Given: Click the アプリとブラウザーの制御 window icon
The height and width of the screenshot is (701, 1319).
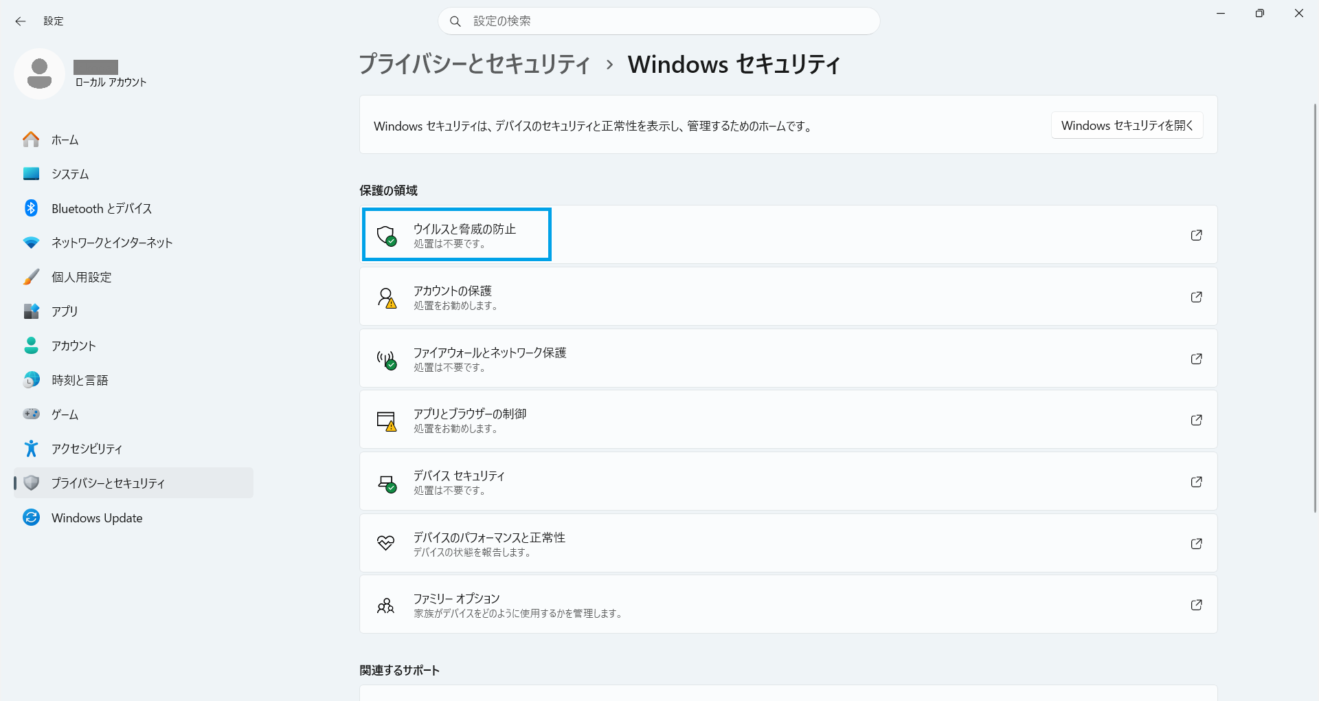Looking at the screenshot, I should 386,420.
